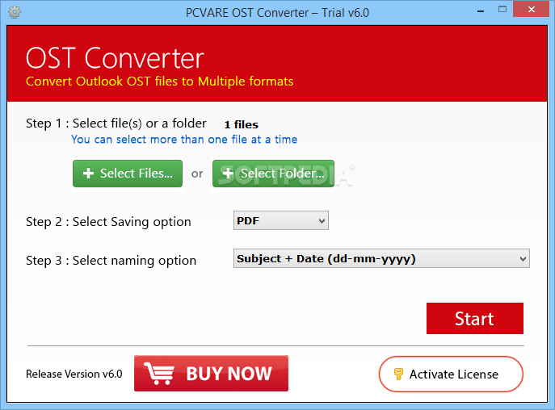
Task: Click the Select Files button
Action: tap(128, 174)
